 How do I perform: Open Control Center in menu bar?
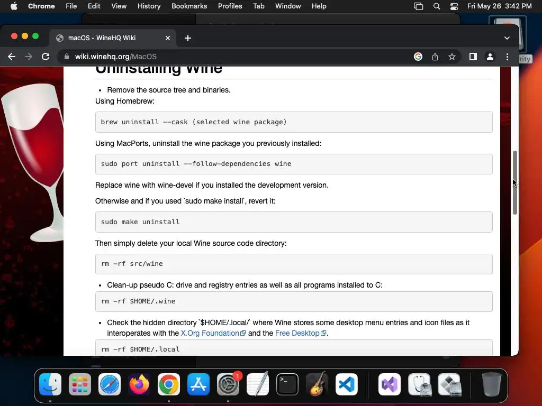pyautogui.click(x=454, y=6)
